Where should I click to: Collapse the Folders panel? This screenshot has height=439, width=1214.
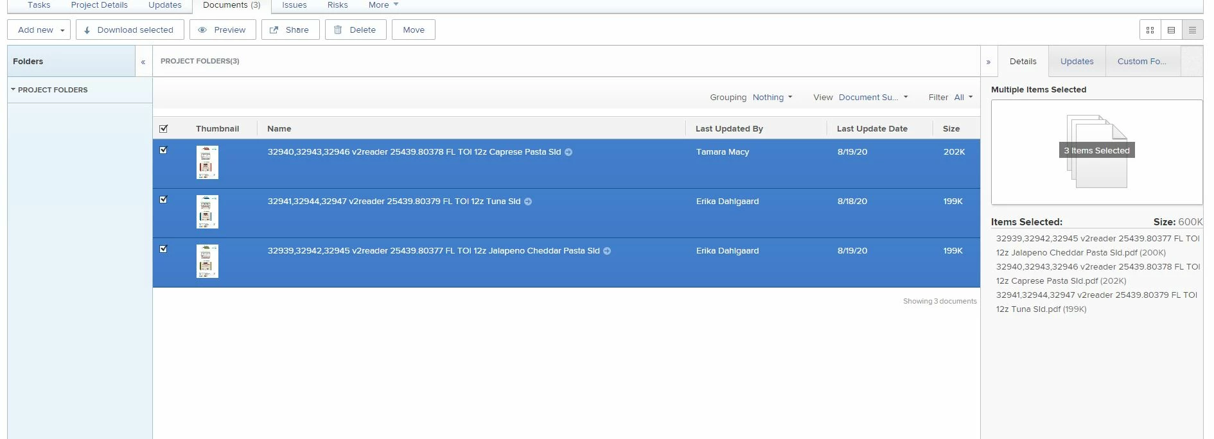(143, 62)
